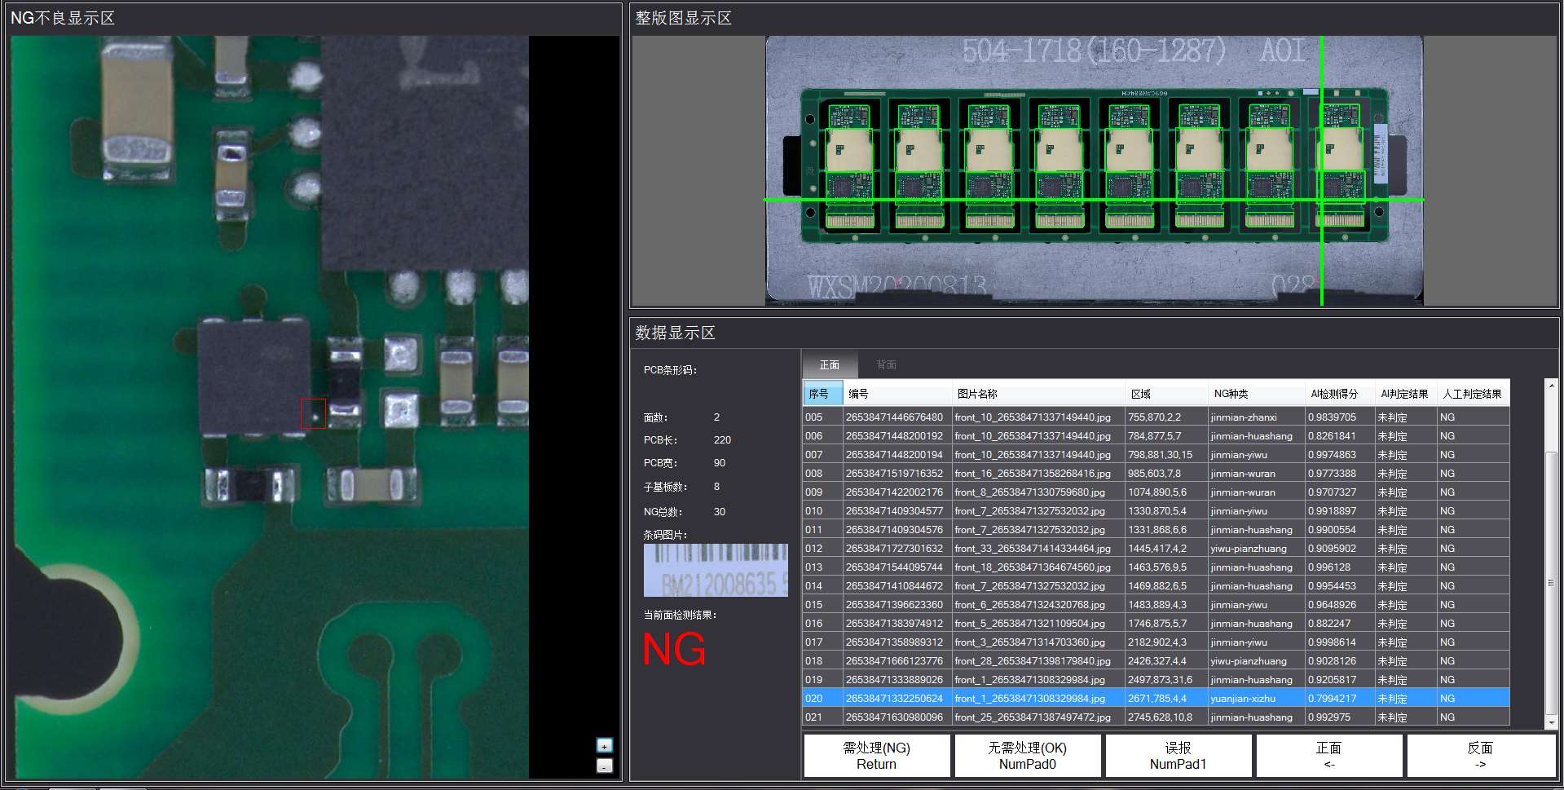Click the 正面 <- navigation button

click(1328, 756)
